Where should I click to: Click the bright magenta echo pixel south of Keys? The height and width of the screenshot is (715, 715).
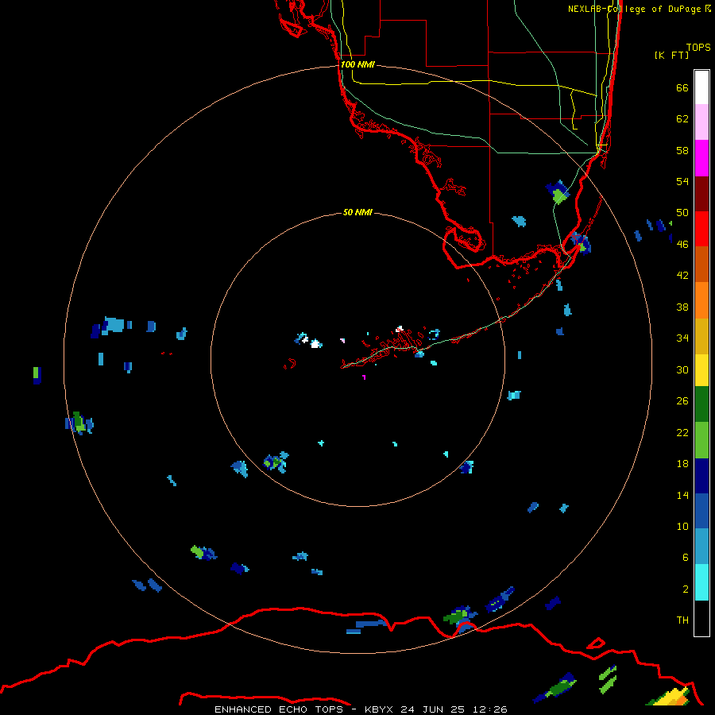coord(364,377)
